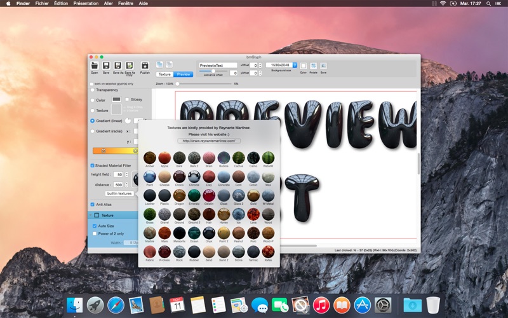Enable Power of 2 only checkbox
The image size is (508, 318).
[95, 233]
